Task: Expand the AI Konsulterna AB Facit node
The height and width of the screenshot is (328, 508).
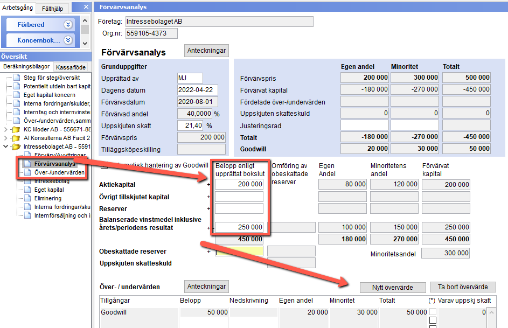Action: tap(5, 138)
